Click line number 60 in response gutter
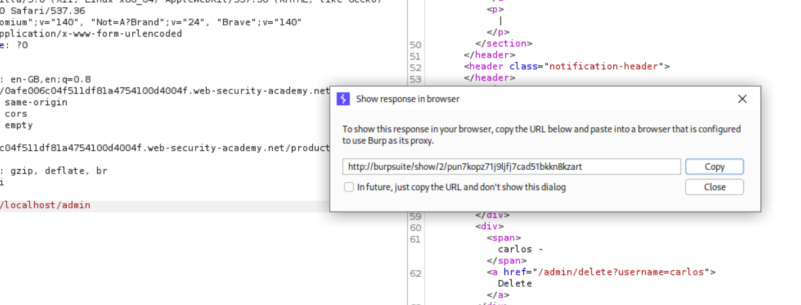Screen dimensions: 801x305 tap(415, 227)
